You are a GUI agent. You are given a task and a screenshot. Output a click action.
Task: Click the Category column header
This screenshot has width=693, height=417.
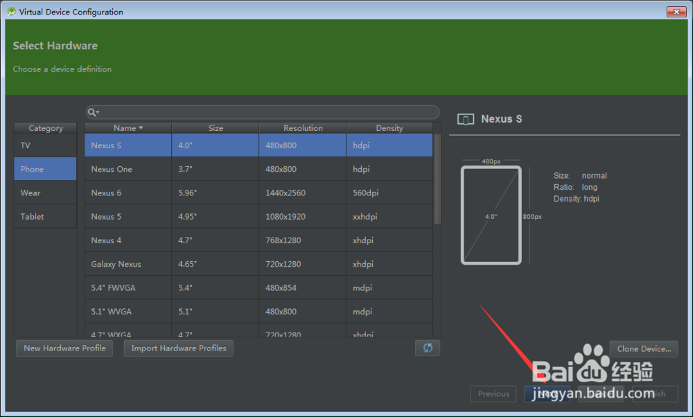coord(45,128)
